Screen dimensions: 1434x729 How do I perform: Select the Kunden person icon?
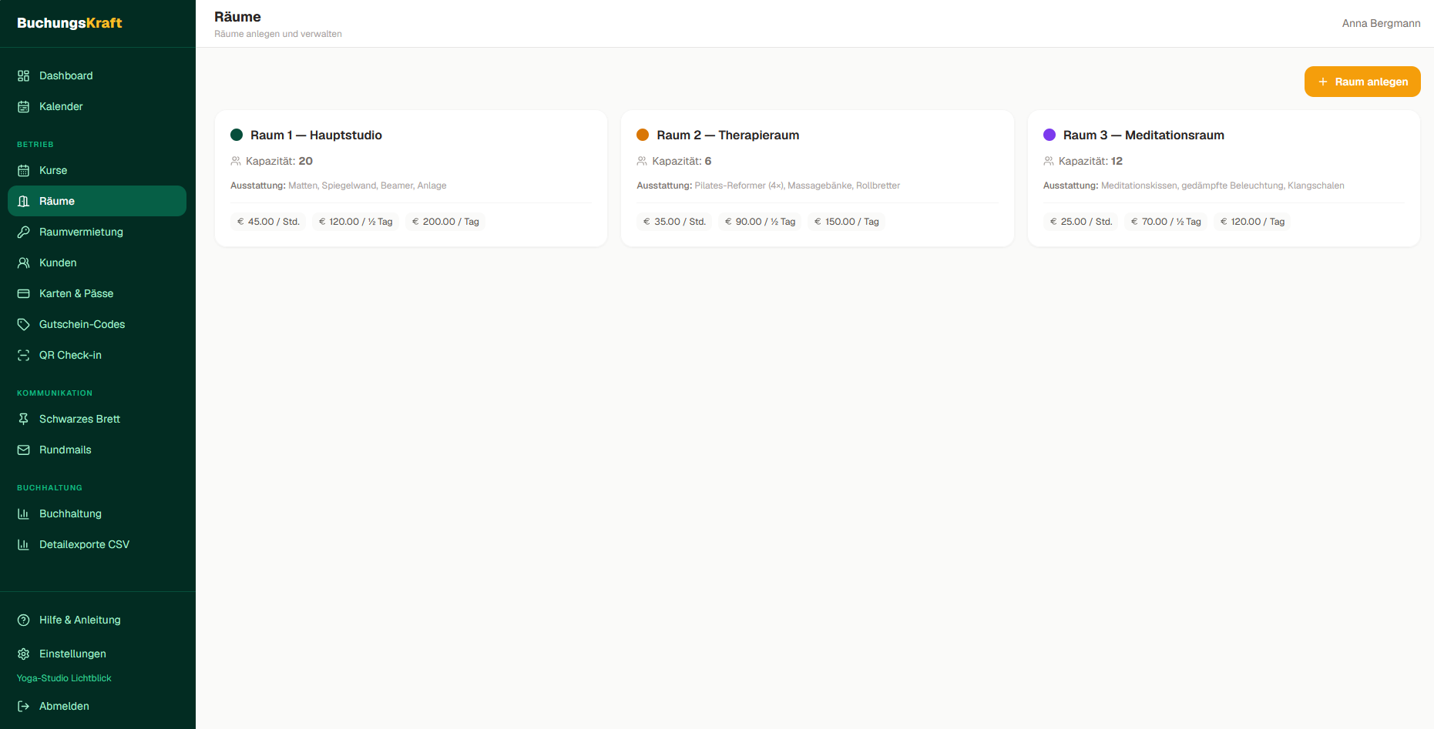[x=24, y=263]
